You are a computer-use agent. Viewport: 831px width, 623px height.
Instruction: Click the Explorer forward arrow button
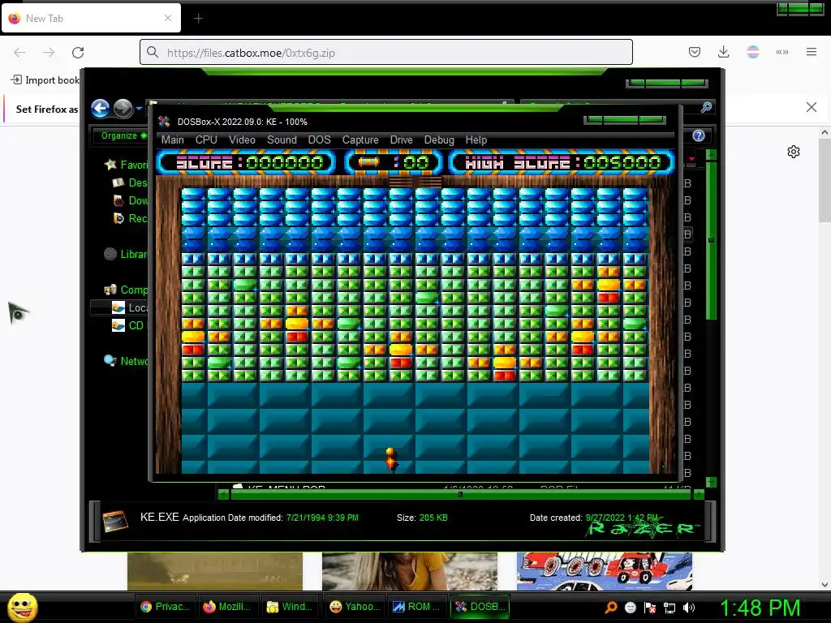123,108
